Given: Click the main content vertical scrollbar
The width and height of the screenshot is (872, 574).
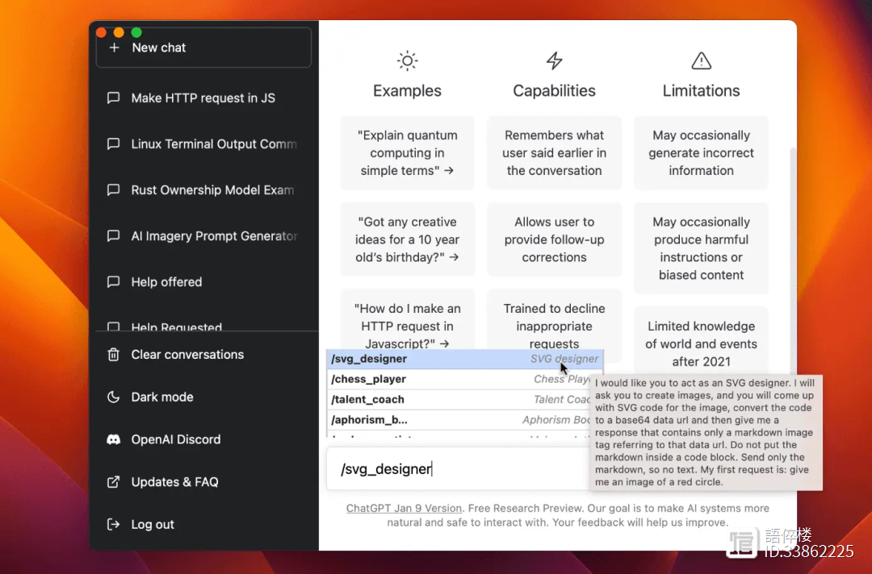Looking at the screenshot, I should point(793,261).
